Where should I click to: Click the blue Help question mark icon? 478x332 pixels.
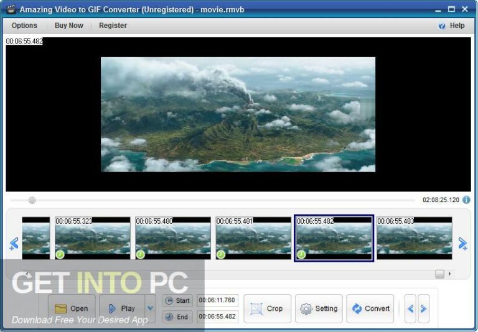point(442,26)
